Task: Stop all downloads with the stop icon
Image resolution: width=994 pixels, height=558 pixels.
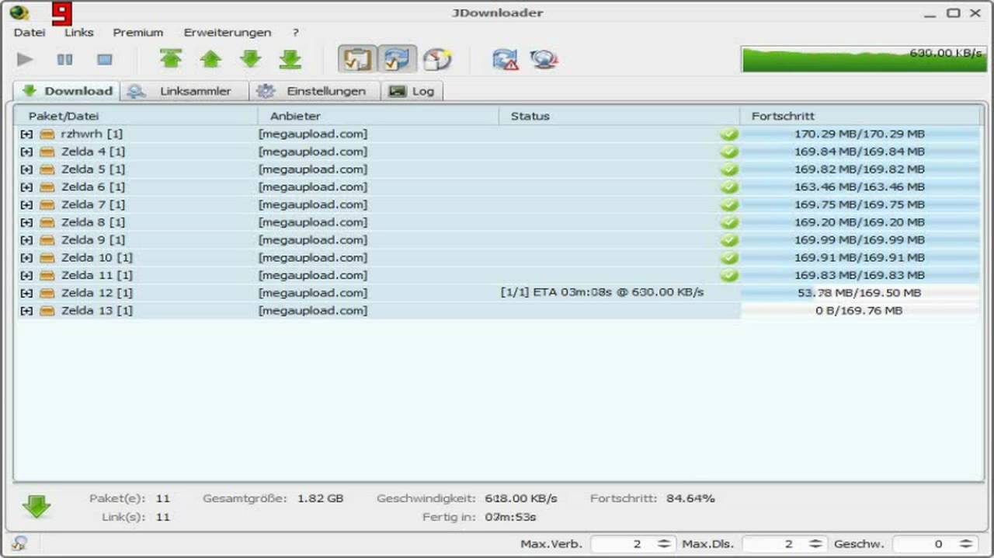Action: tap(105, 59)
